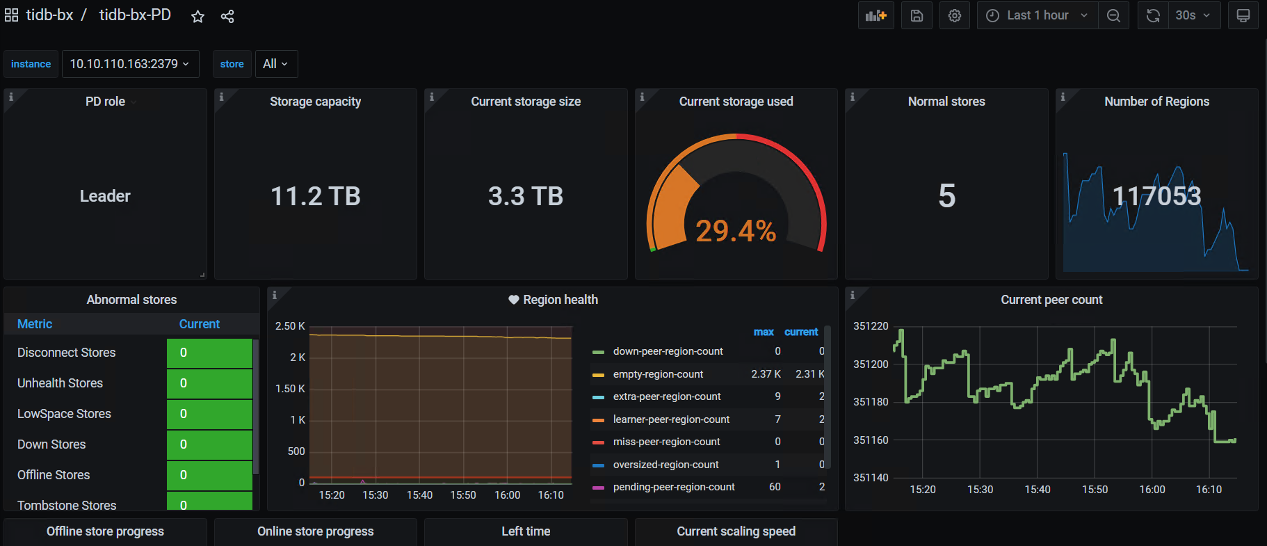
Task: Click the dashboards grid icon
Action: pos(12,15)
